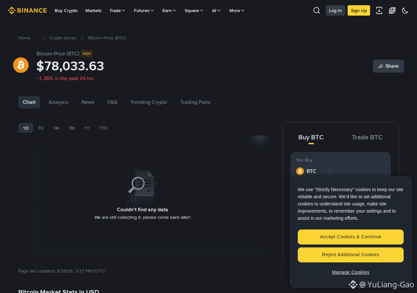
Task: Click the download app icon
Action: (x=379, y=10)
